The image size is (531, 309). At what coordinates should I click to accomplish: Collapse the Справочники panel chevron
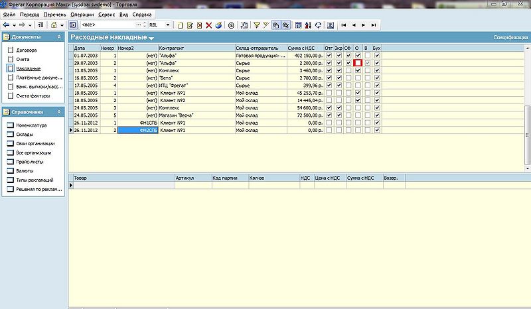(59, 111)
